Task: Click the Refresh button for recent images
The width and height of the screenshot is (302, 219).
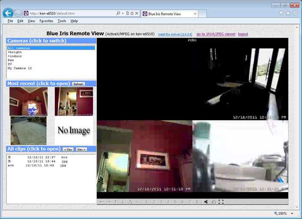Action: tap(78, 84)
